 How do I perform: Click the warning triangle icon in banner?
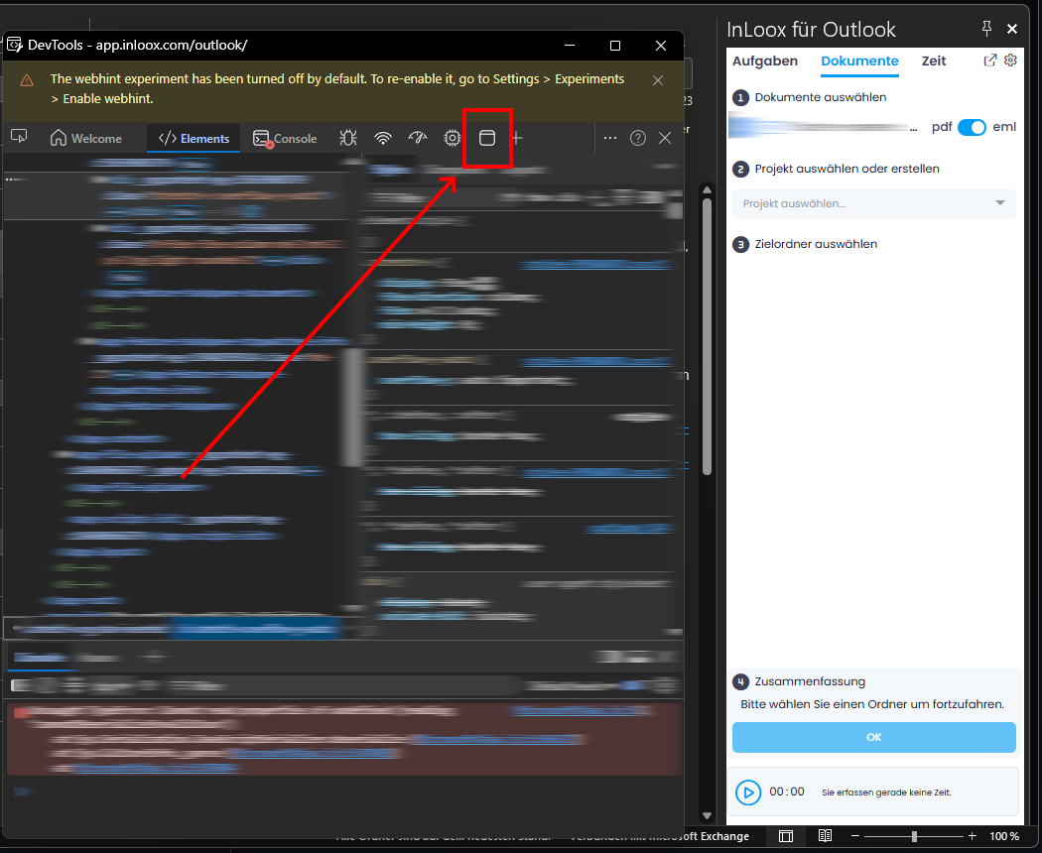coord(27,80)
